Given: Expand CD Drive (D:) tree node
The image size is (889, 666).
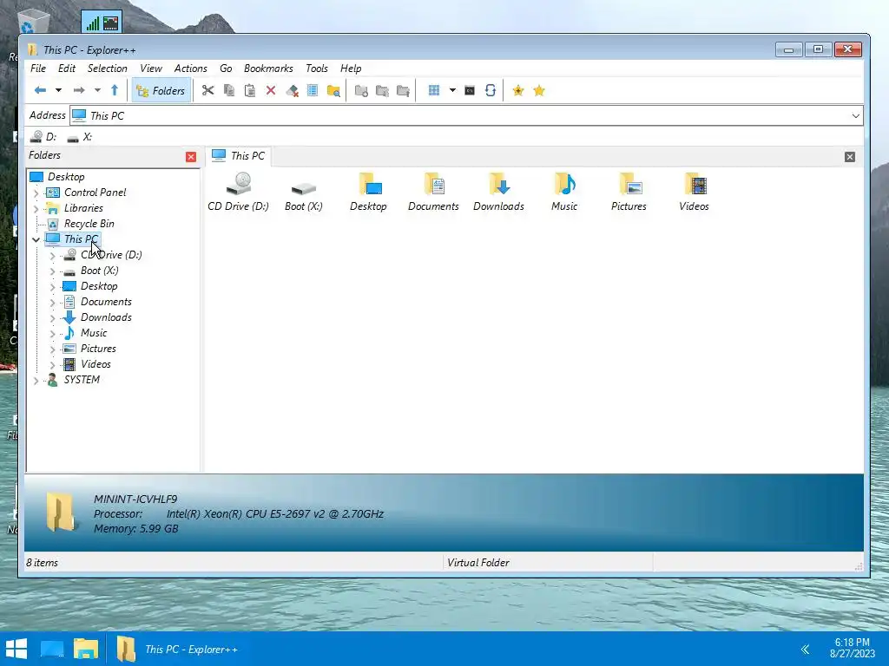Looking at the screenshot, I should click(x=53, y=256).
